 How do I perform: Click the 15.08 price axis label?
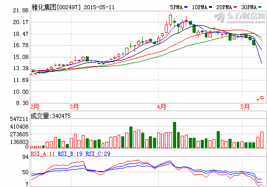coord(21,57)
